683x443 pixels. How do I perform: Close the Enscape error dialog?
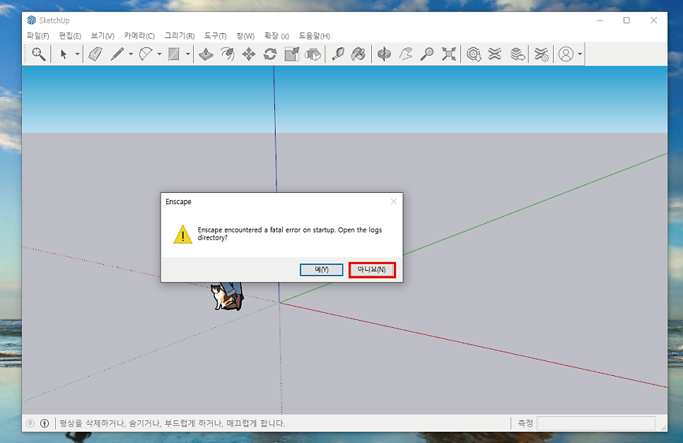[394, 201]
